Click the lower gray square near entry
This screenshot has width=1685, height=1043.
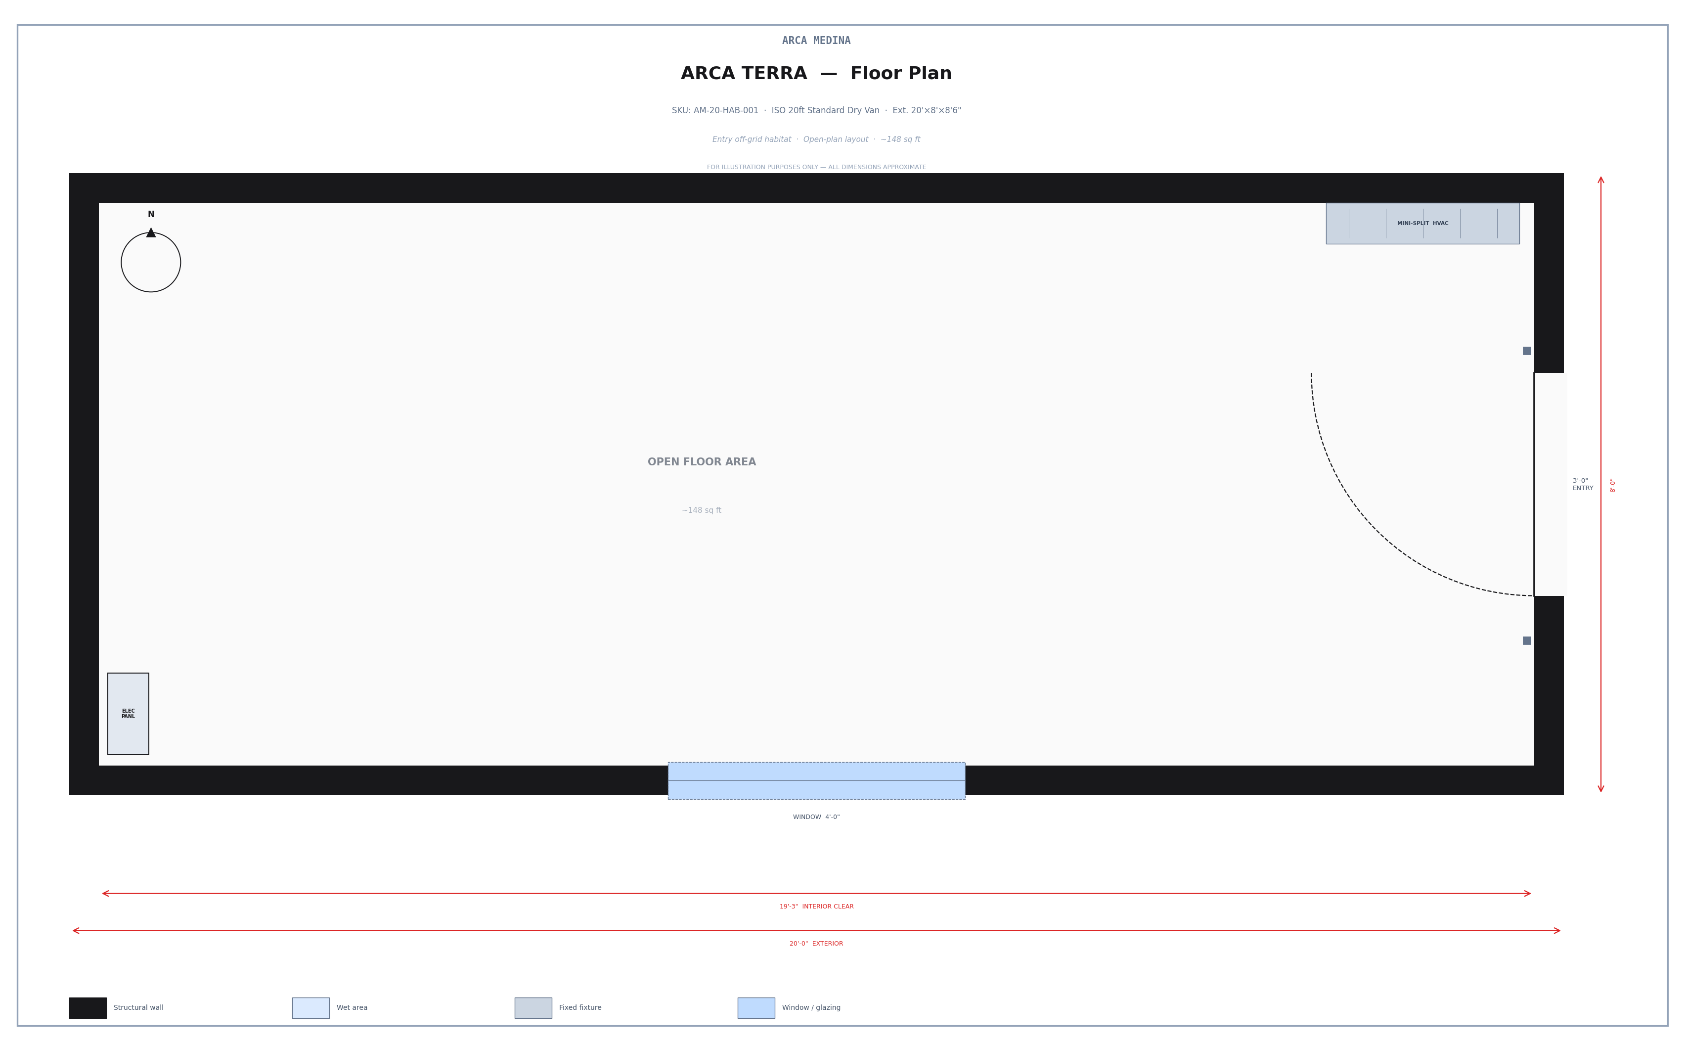point(1526,641)
